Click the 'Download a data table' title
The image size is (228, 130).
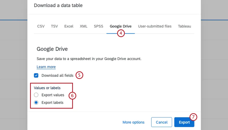click(x=58, y=5)
